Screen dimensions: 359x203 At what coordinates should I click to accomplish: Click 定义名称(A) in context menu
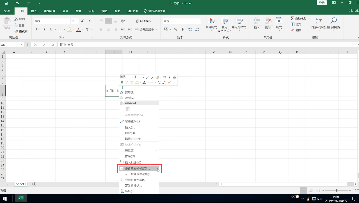[x=139, y=185]
